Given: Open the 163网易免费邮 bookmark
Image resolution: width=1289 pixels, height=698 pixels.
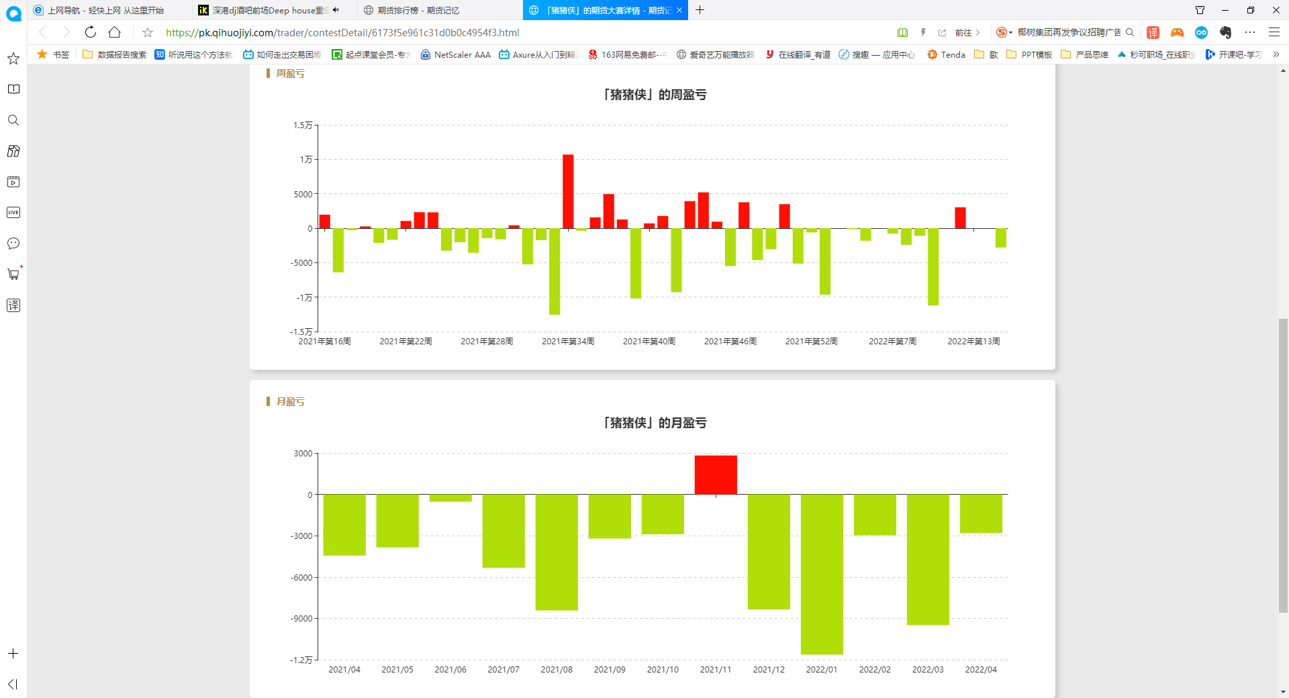Looking at the screenshot, I should (627, 54).
